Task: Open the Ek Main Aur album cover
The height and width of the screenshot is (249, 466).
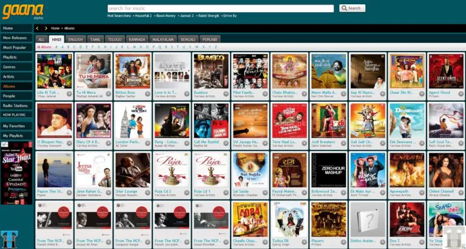Action: 368,170
